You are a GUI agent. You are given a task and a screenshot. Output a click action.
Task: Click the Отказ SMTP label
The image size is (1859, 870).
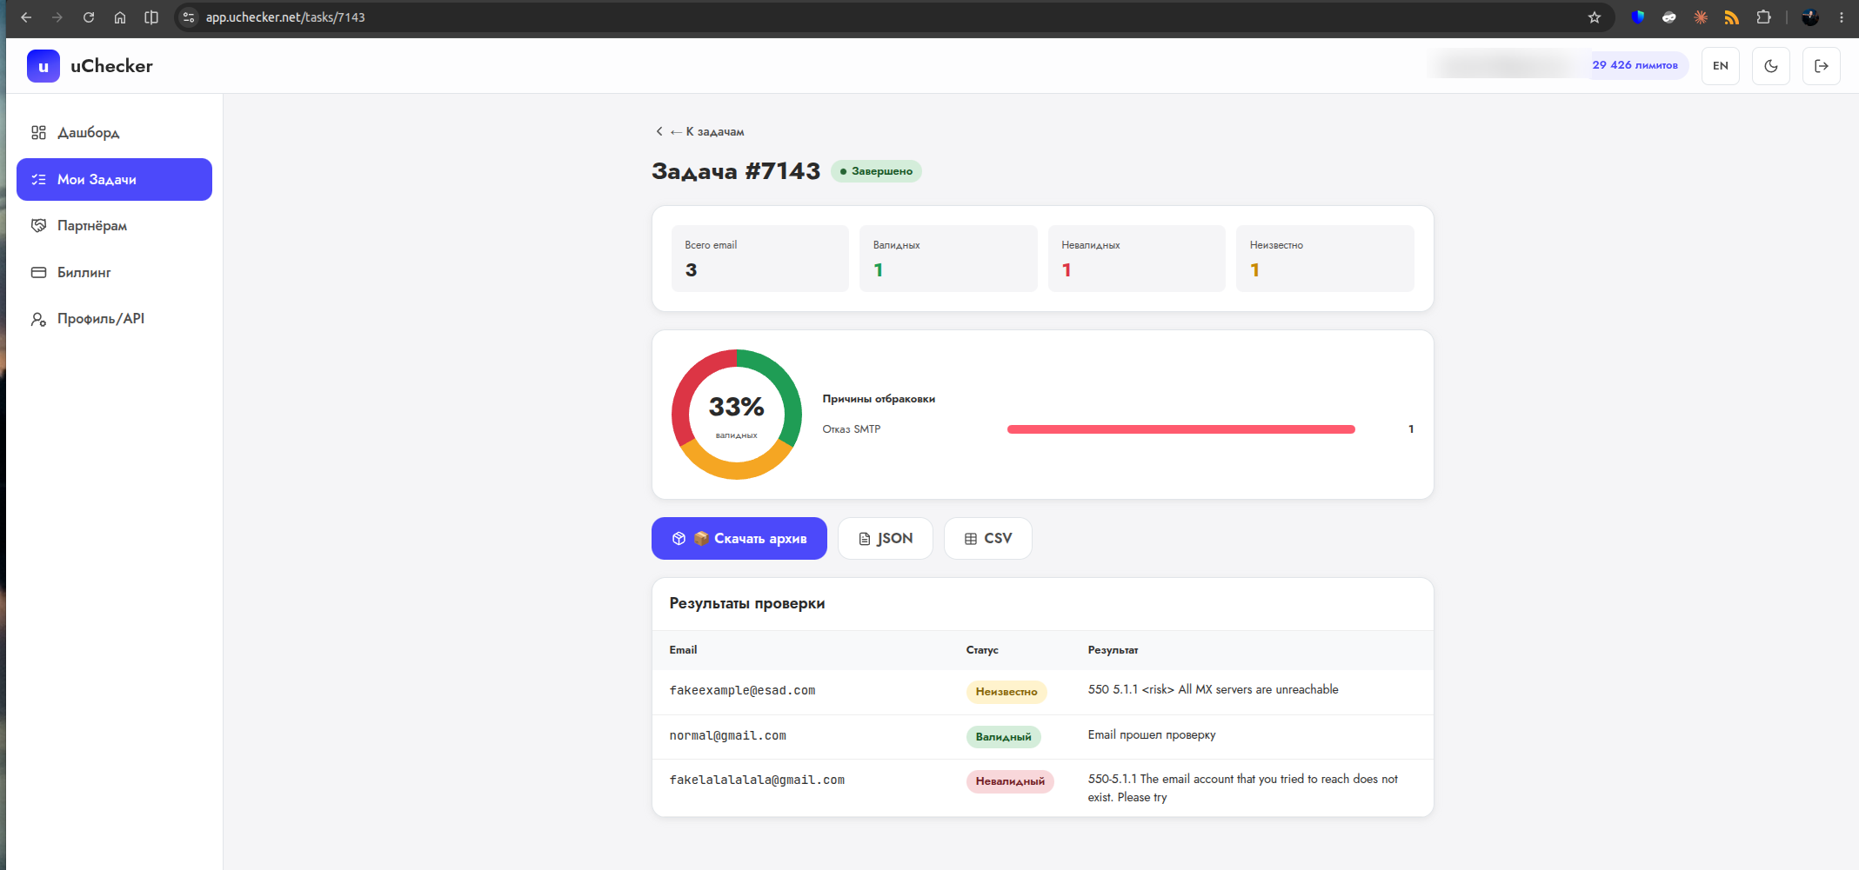[852, 429]
